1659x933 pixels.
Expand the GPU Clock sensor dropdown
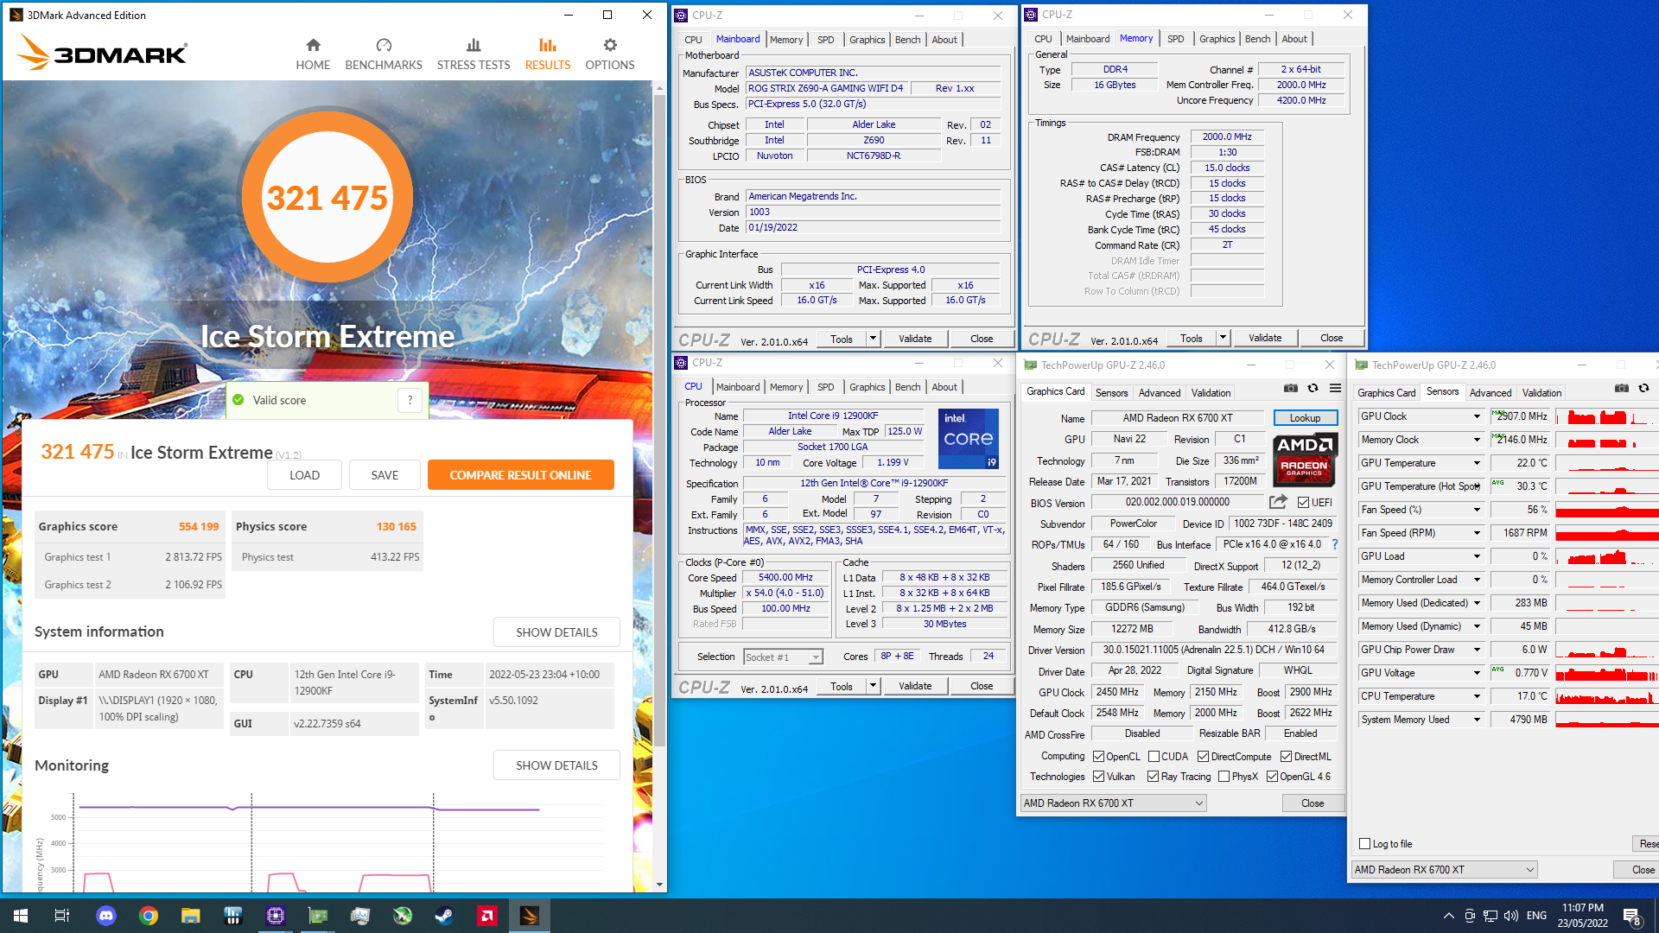(1477, 416)
